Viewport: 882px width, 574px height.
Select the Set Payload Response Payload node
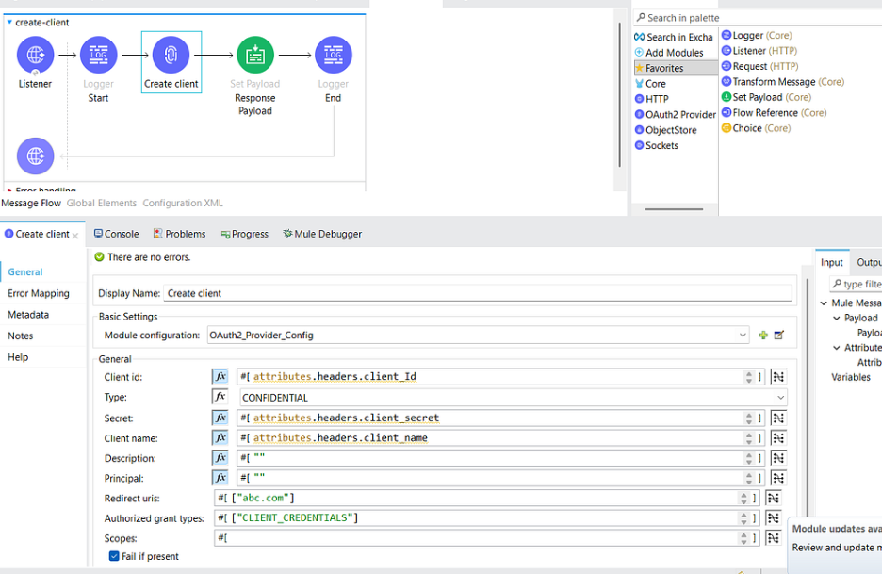(x=254, y=55)
